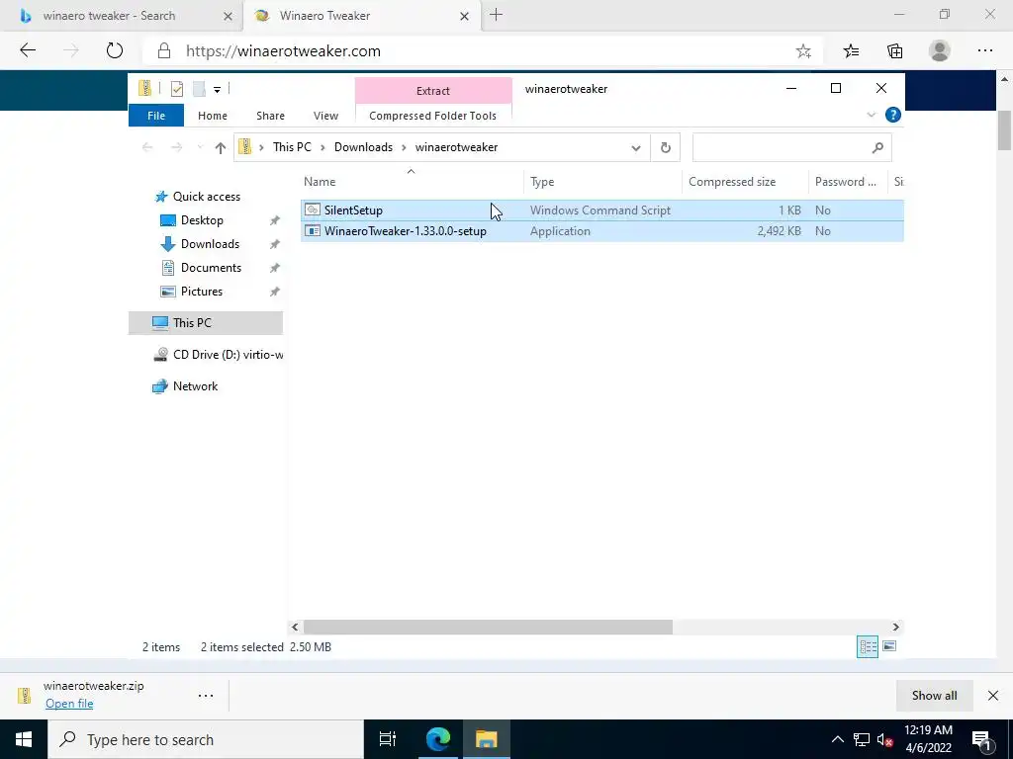Click the New folder icon in quick access toolbar
Image resolution: width=1013 pixels, height=759 pixels.
tap(199, 88)
